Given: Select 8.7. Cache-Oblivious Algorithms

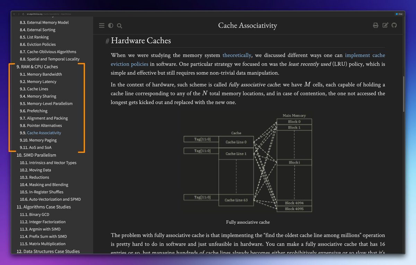Looking at the screenshot, I should [48, 52].
